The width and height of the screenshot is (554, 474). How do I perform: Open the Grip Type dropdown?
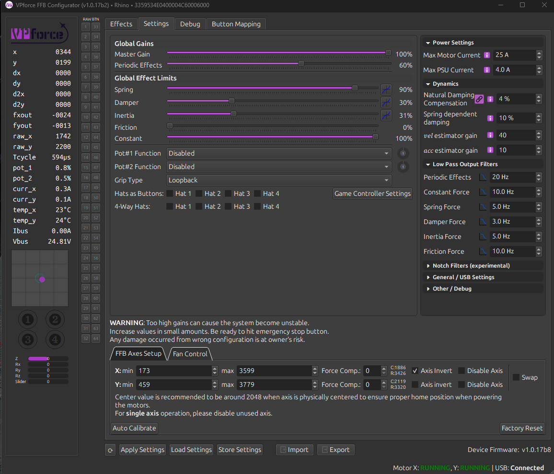[279, 180]
